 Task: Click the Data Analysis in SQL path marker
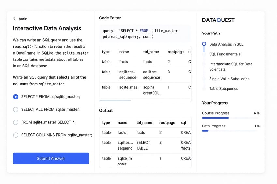204,44
